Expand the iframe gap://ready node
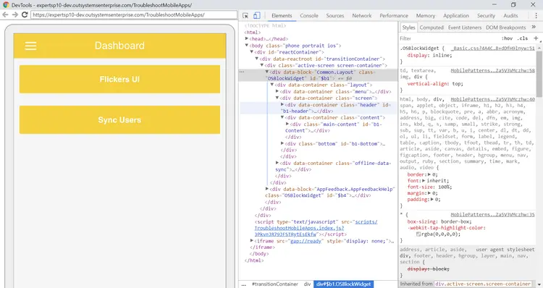Image resolution: width=543 pixels, height=288 pixels. click(252, 241)
